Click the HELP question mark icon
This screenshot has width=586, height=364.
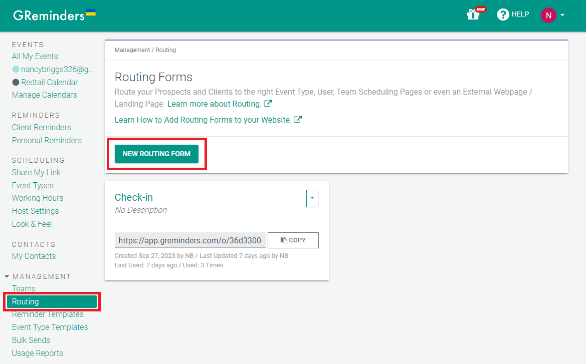coord(502,14)
